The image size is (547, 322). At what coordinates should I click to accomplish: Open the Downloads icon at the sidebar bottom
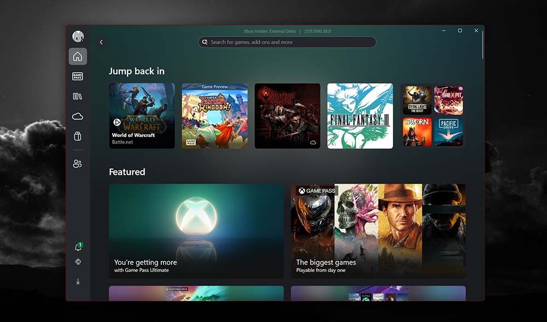[78, 282]
